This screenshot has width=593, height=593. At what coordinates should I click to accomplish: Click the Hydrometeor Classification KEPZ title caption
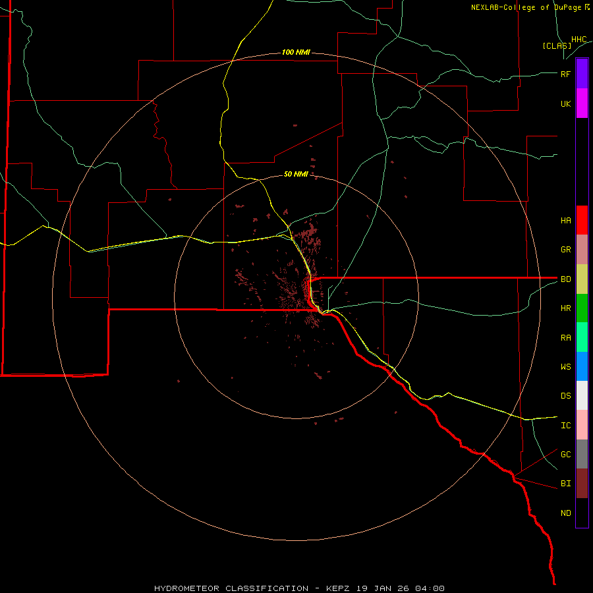click(299, 588)
